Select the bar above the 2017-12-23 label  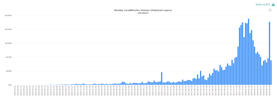pyautogui.click(x=243, y=54)
